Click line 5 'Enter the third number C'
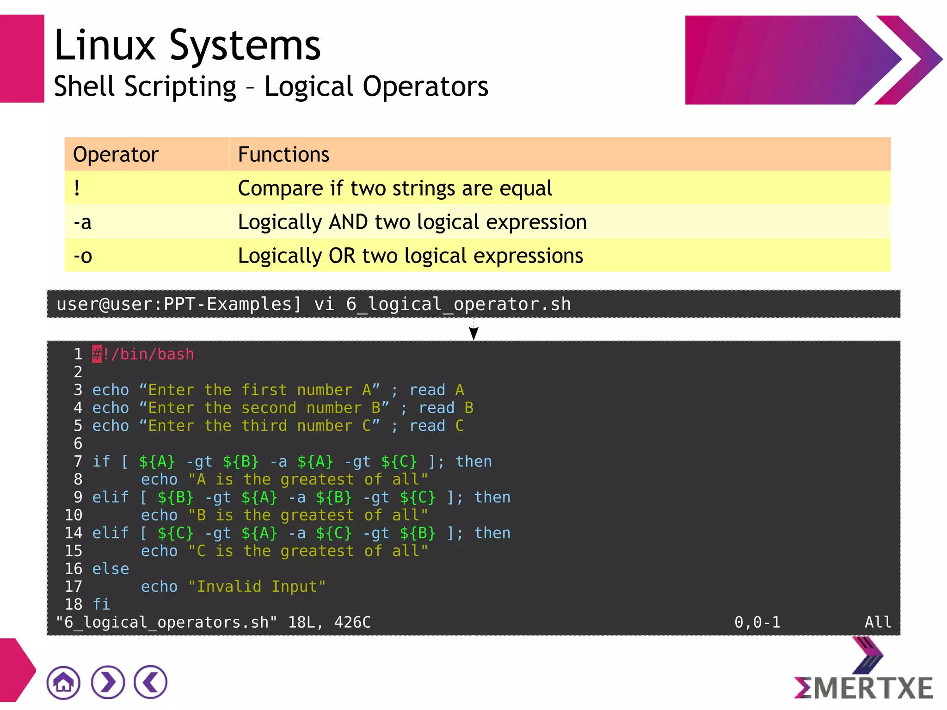Screen dimensions: 947x710 click(278, 425)
